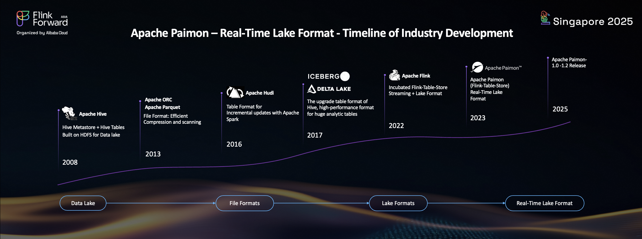Viewport: 642px width, 239px height.
Task: Click the 2008 timeline year
Action: (x=70, y=162)
